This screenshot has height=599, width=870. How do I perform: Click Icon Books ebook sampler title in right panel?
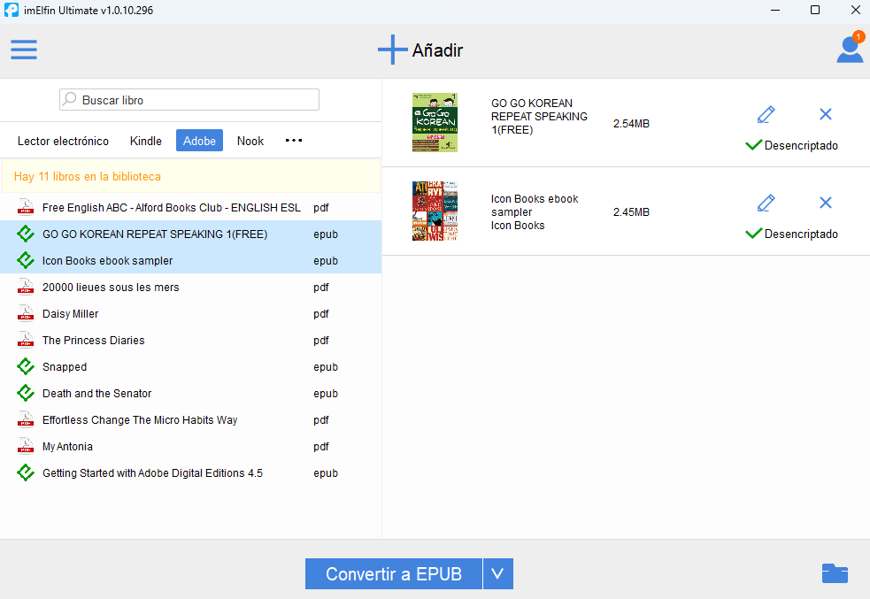(x=535, y=205)
